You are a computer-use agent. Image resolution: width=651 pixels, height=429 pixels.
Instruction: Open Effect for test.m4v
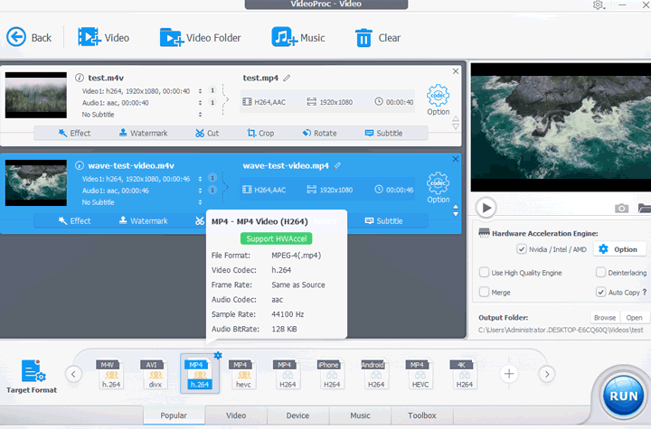click(x=74, y=133)
